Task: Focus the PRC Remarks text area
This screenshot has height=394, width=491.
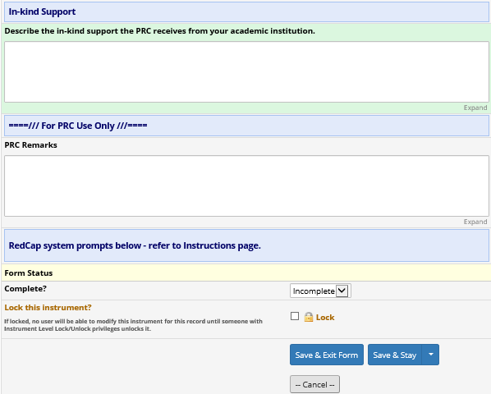Action: [x=246, y=186]
